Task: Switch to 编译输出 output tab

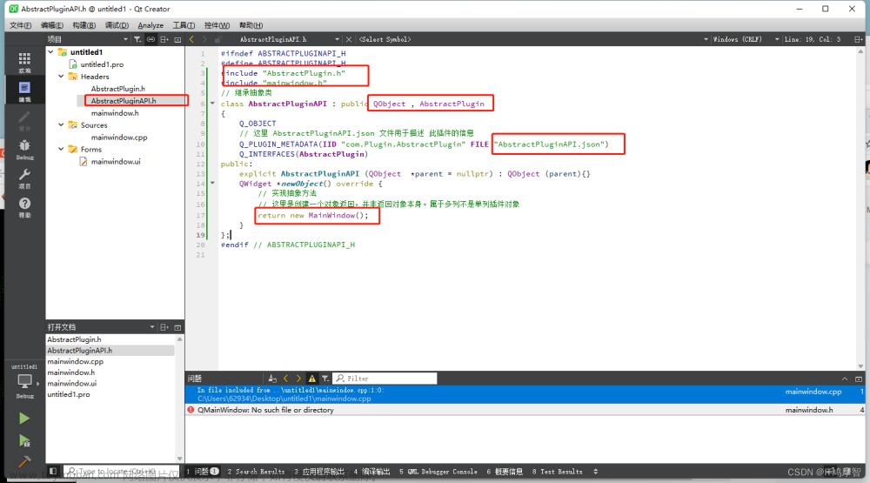Action: click(x=371, y=472)
